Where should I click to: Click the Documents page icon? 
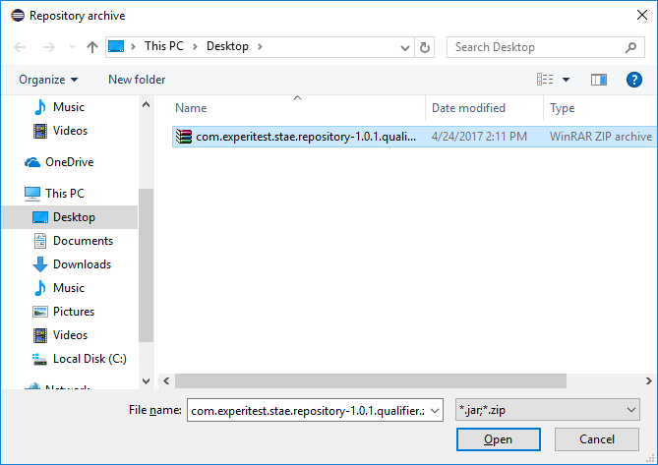(40, 241)
